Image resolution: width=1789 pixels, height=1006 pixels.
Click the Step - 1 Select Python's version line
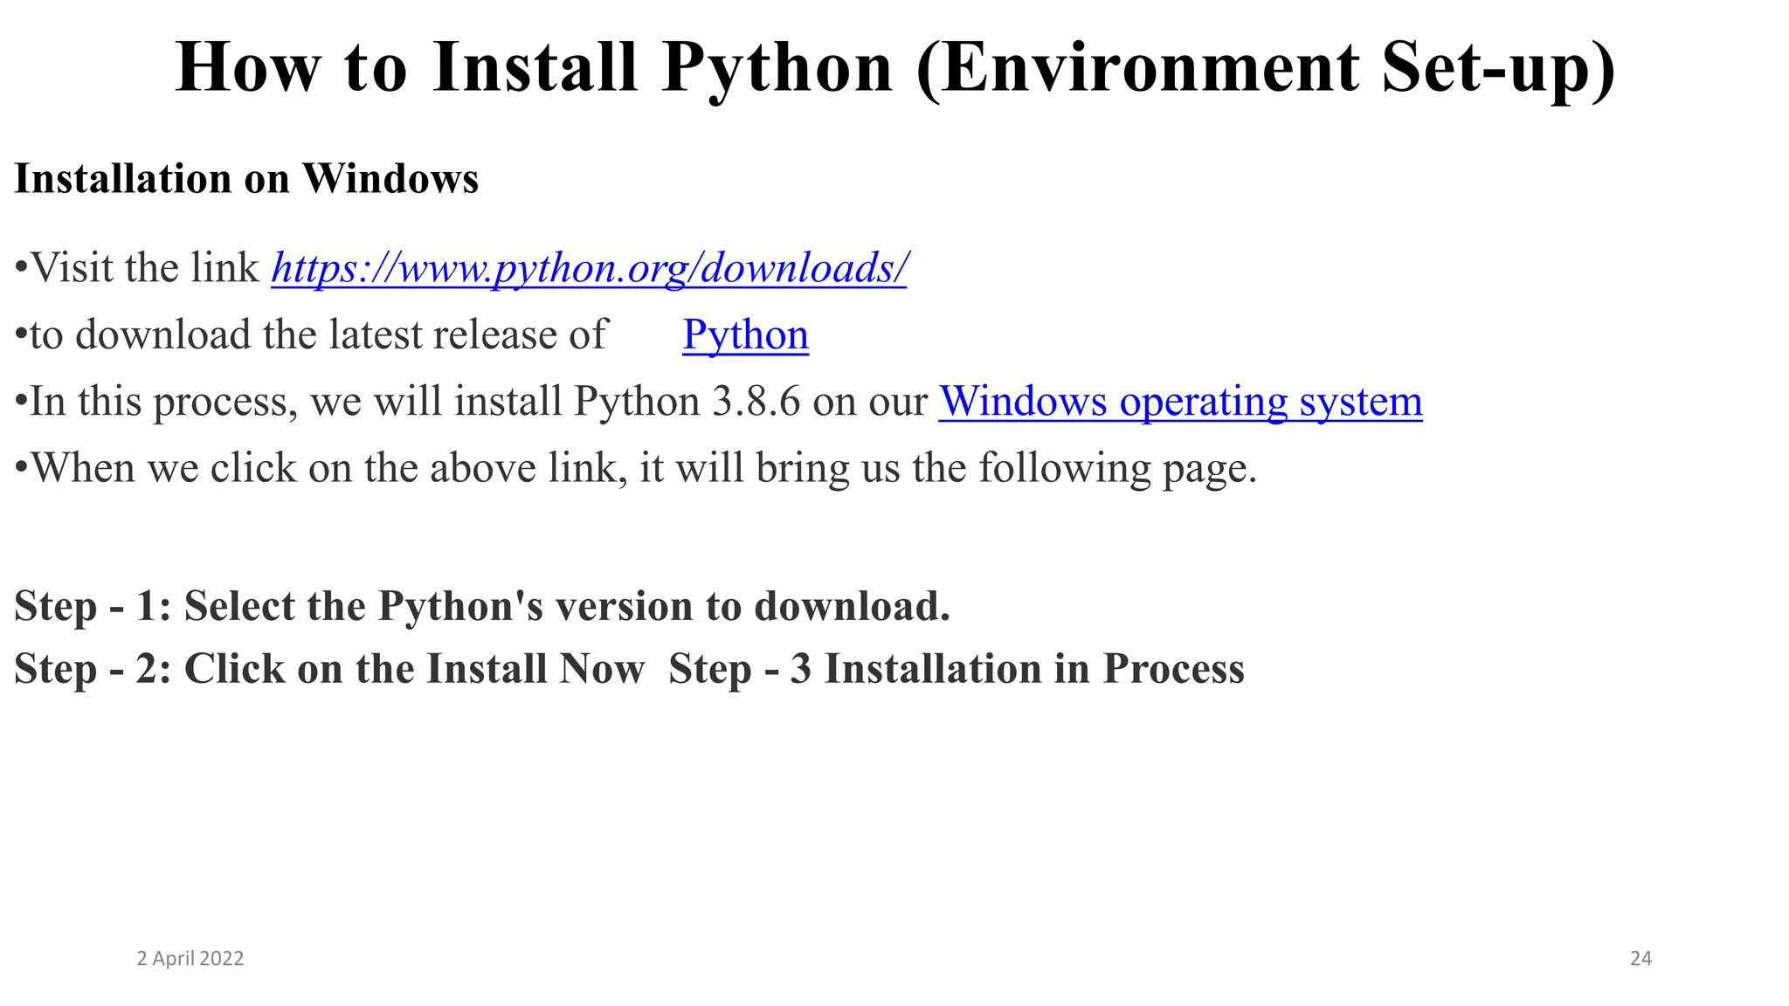(x=481, y=606)
